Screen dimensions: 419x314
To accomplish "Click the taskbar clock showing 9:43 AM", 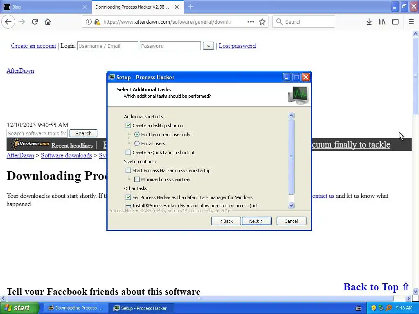I will point(404,308).
